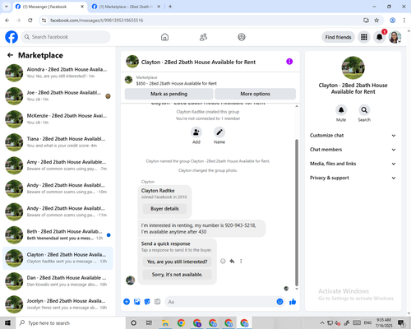The image size is (411, 329).
Task: Mute the conversation with bell icon
Action: click(341, 110)
